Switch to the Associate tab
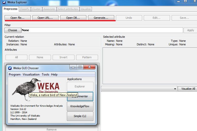This screenshot has height=131, width=197. [49, 9]
